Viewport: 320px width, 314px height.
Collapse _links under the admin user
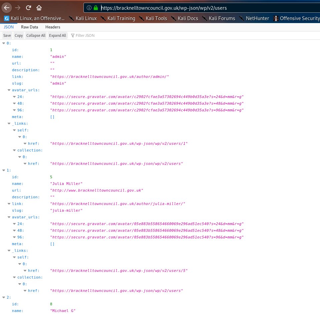pos(9,123)
